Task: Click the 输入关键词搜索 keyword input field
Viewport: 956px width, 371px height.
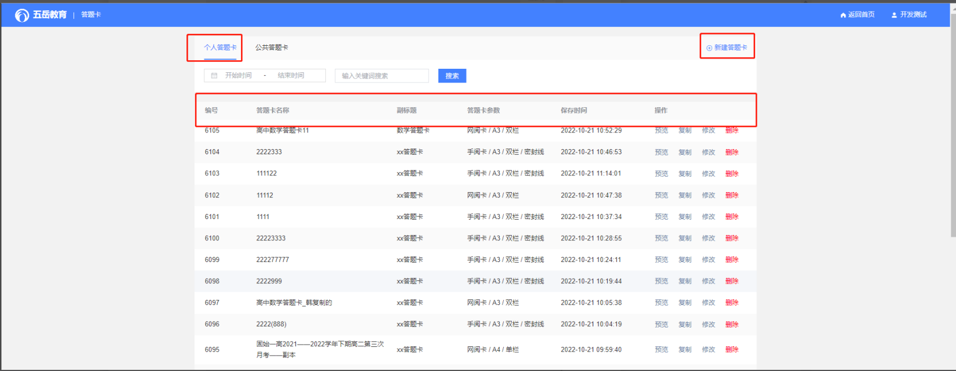Action: point(382,76)
